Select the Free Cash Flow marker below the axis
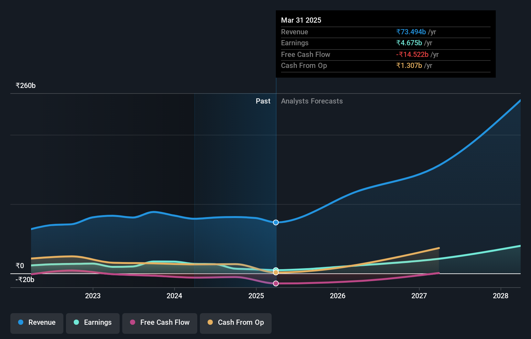 click(276, 284)
